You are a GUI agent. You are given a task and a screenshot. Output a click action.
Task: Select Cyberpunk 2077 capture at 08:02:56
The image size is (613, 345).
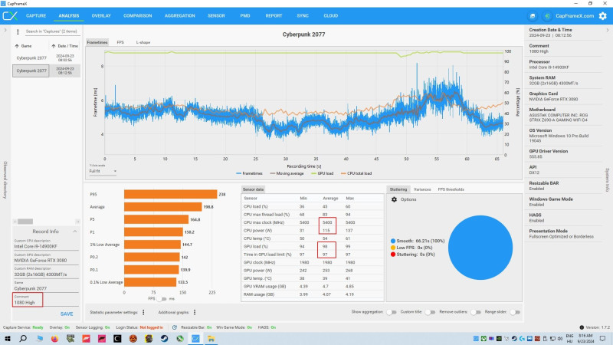click(46, 58)
